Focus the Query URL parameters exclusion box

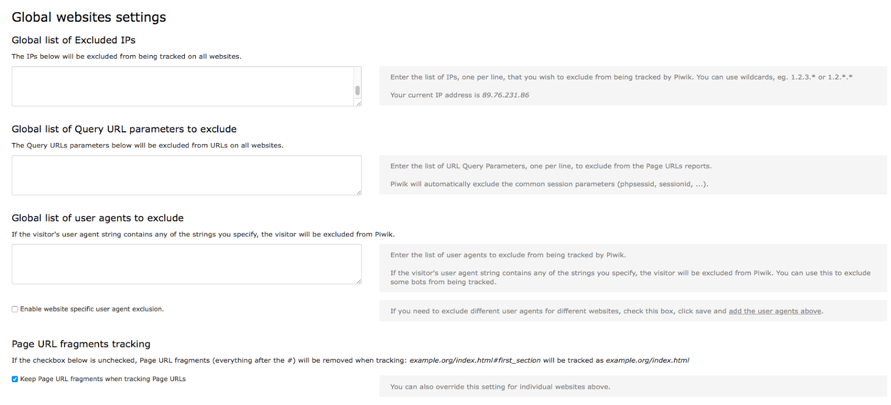tap(184, 175)
